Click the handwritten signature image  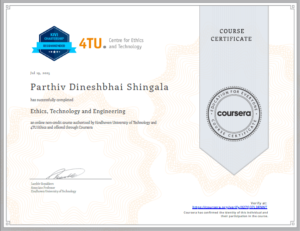66,174
